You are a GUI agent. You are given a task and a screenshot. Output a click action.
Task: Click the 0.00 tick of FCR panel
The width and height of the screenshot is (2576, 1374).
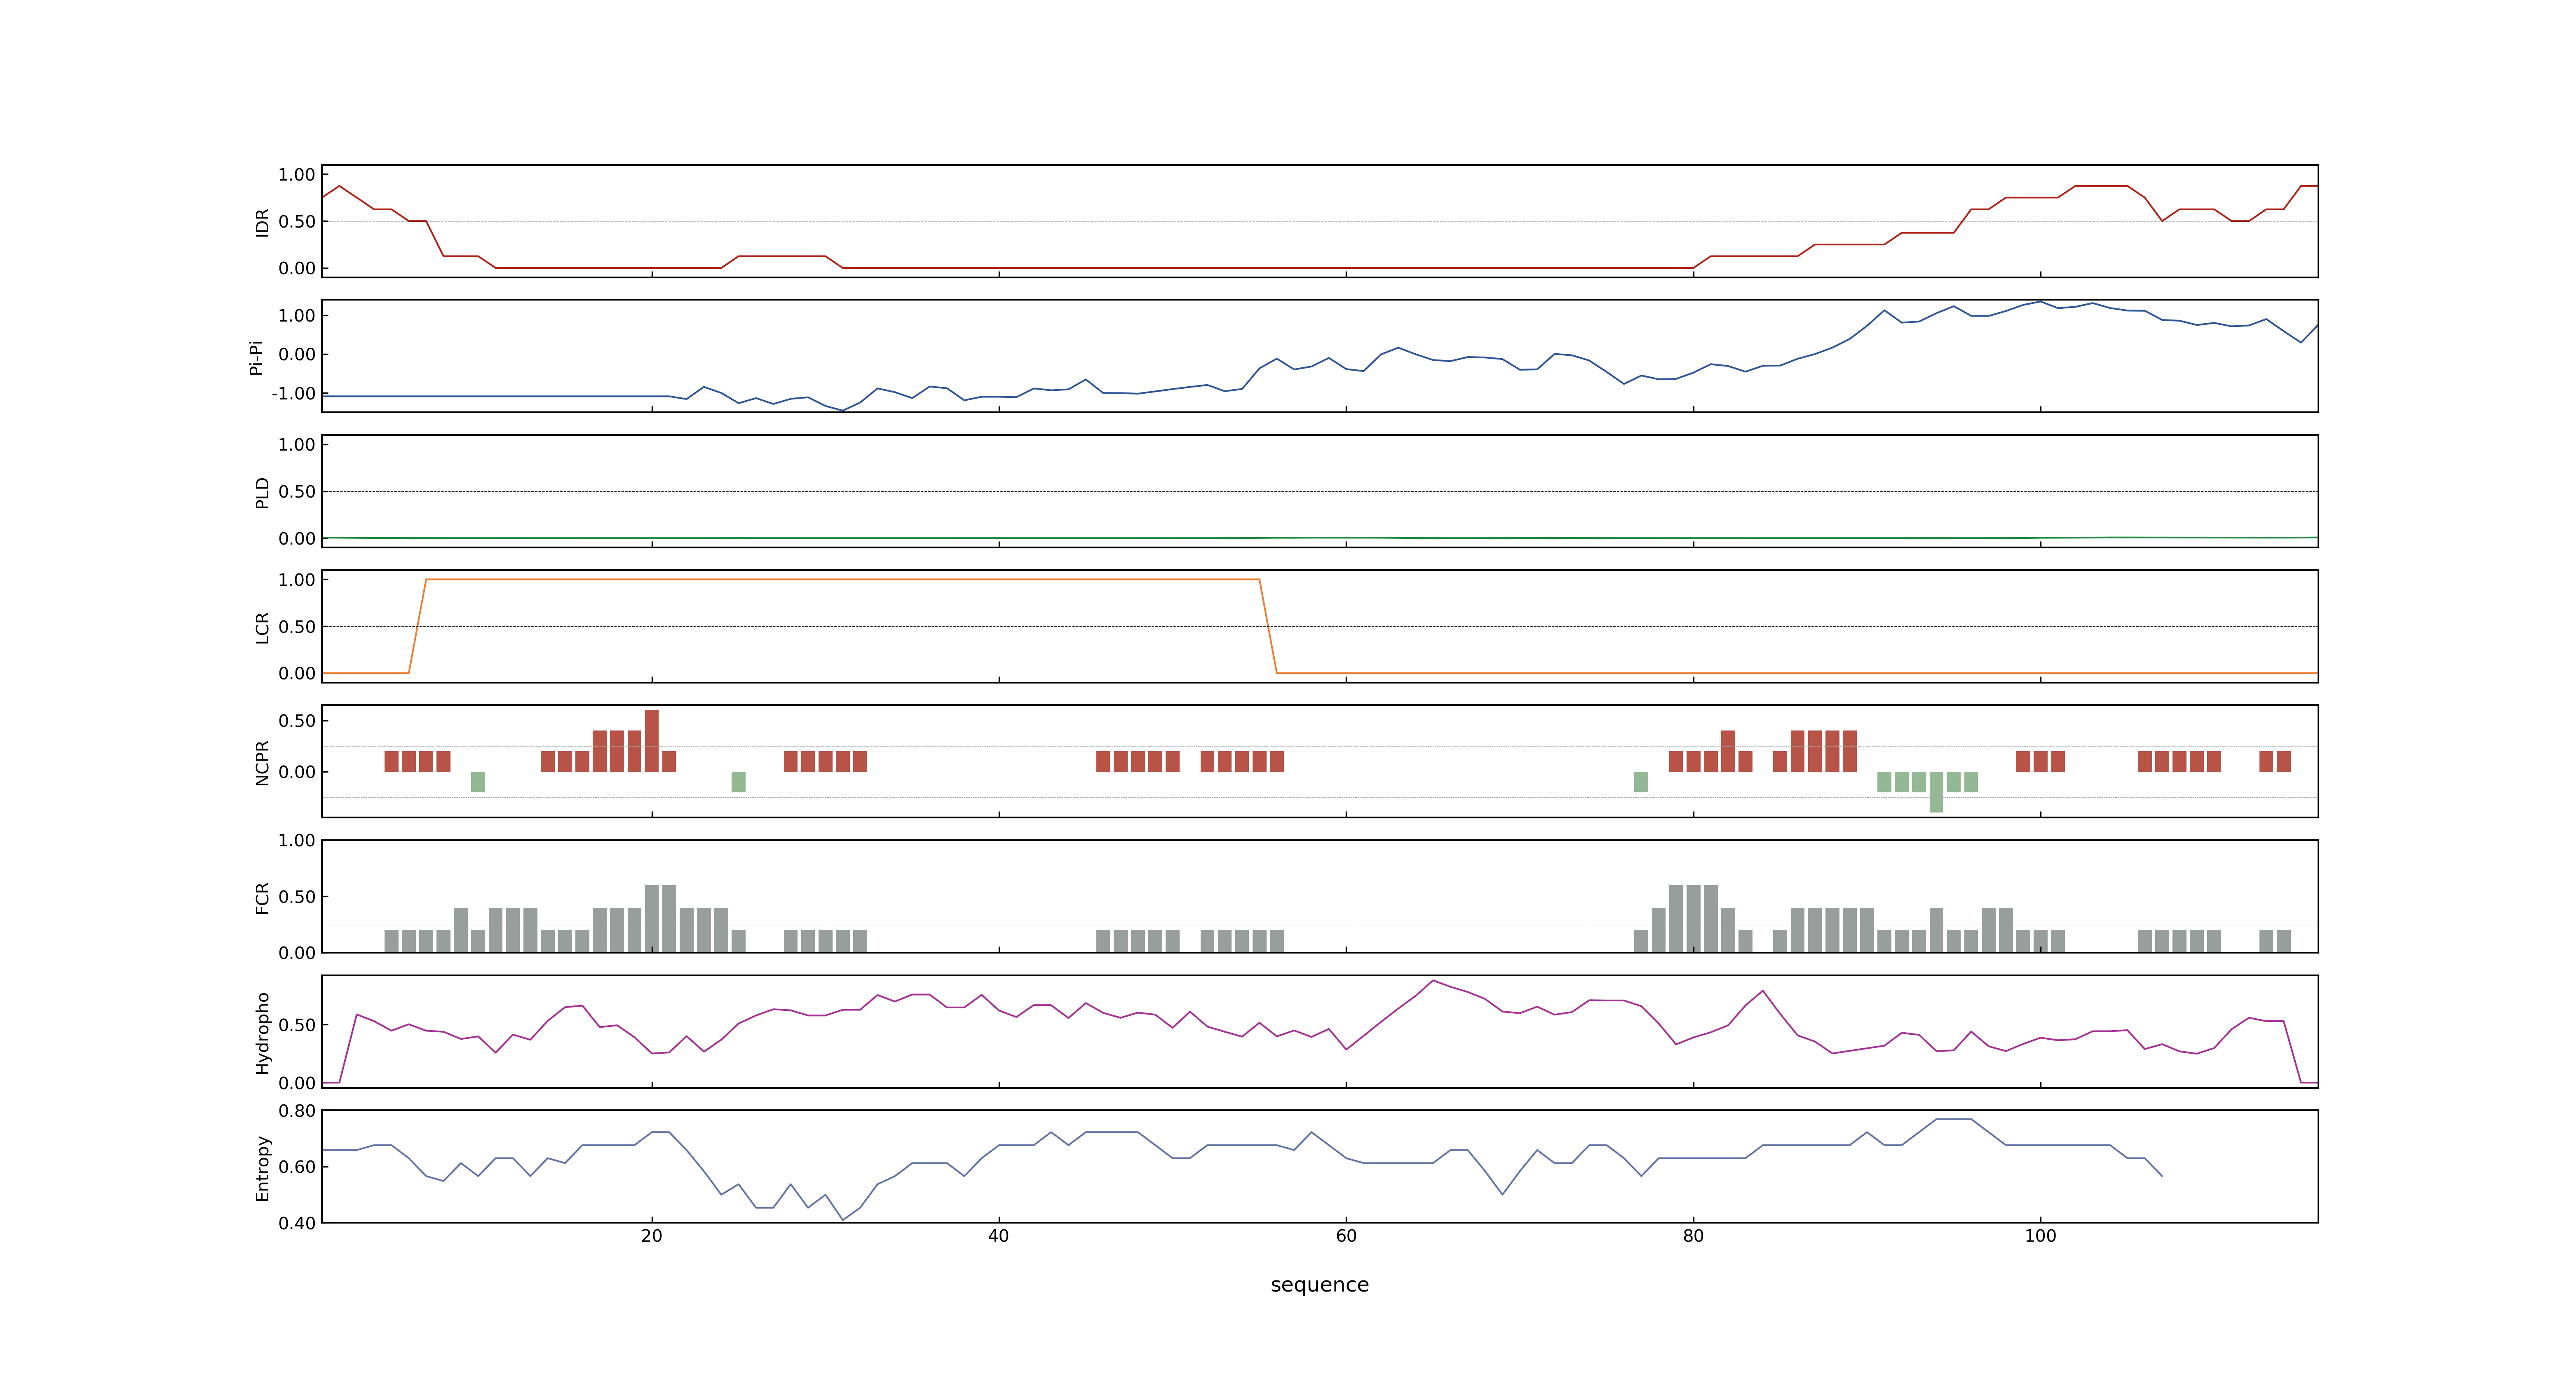[297, 953]
